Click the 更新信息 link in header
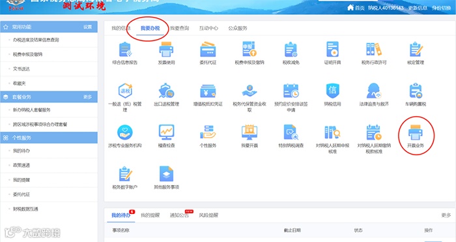The height and width of the screenshot is (242, 456). click(418, 8)
